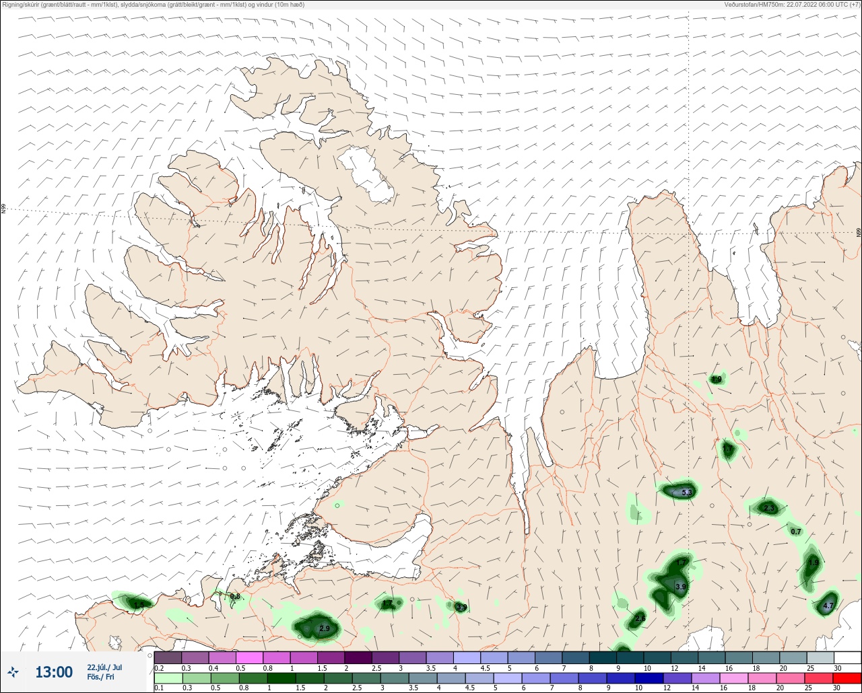
Task: Select the 2.6 precipitation value on the map
Action: point(640,618)
